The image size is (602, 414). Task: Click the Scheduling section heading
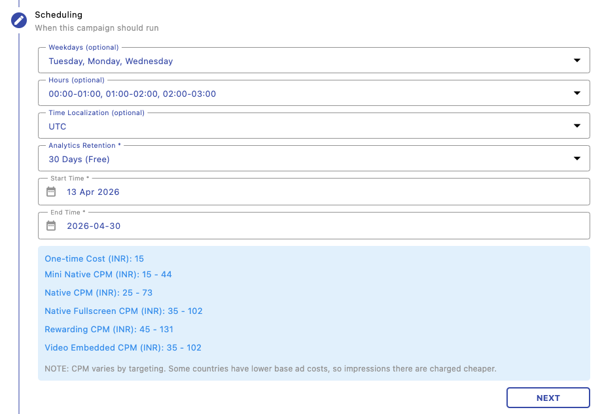[59, 14]
